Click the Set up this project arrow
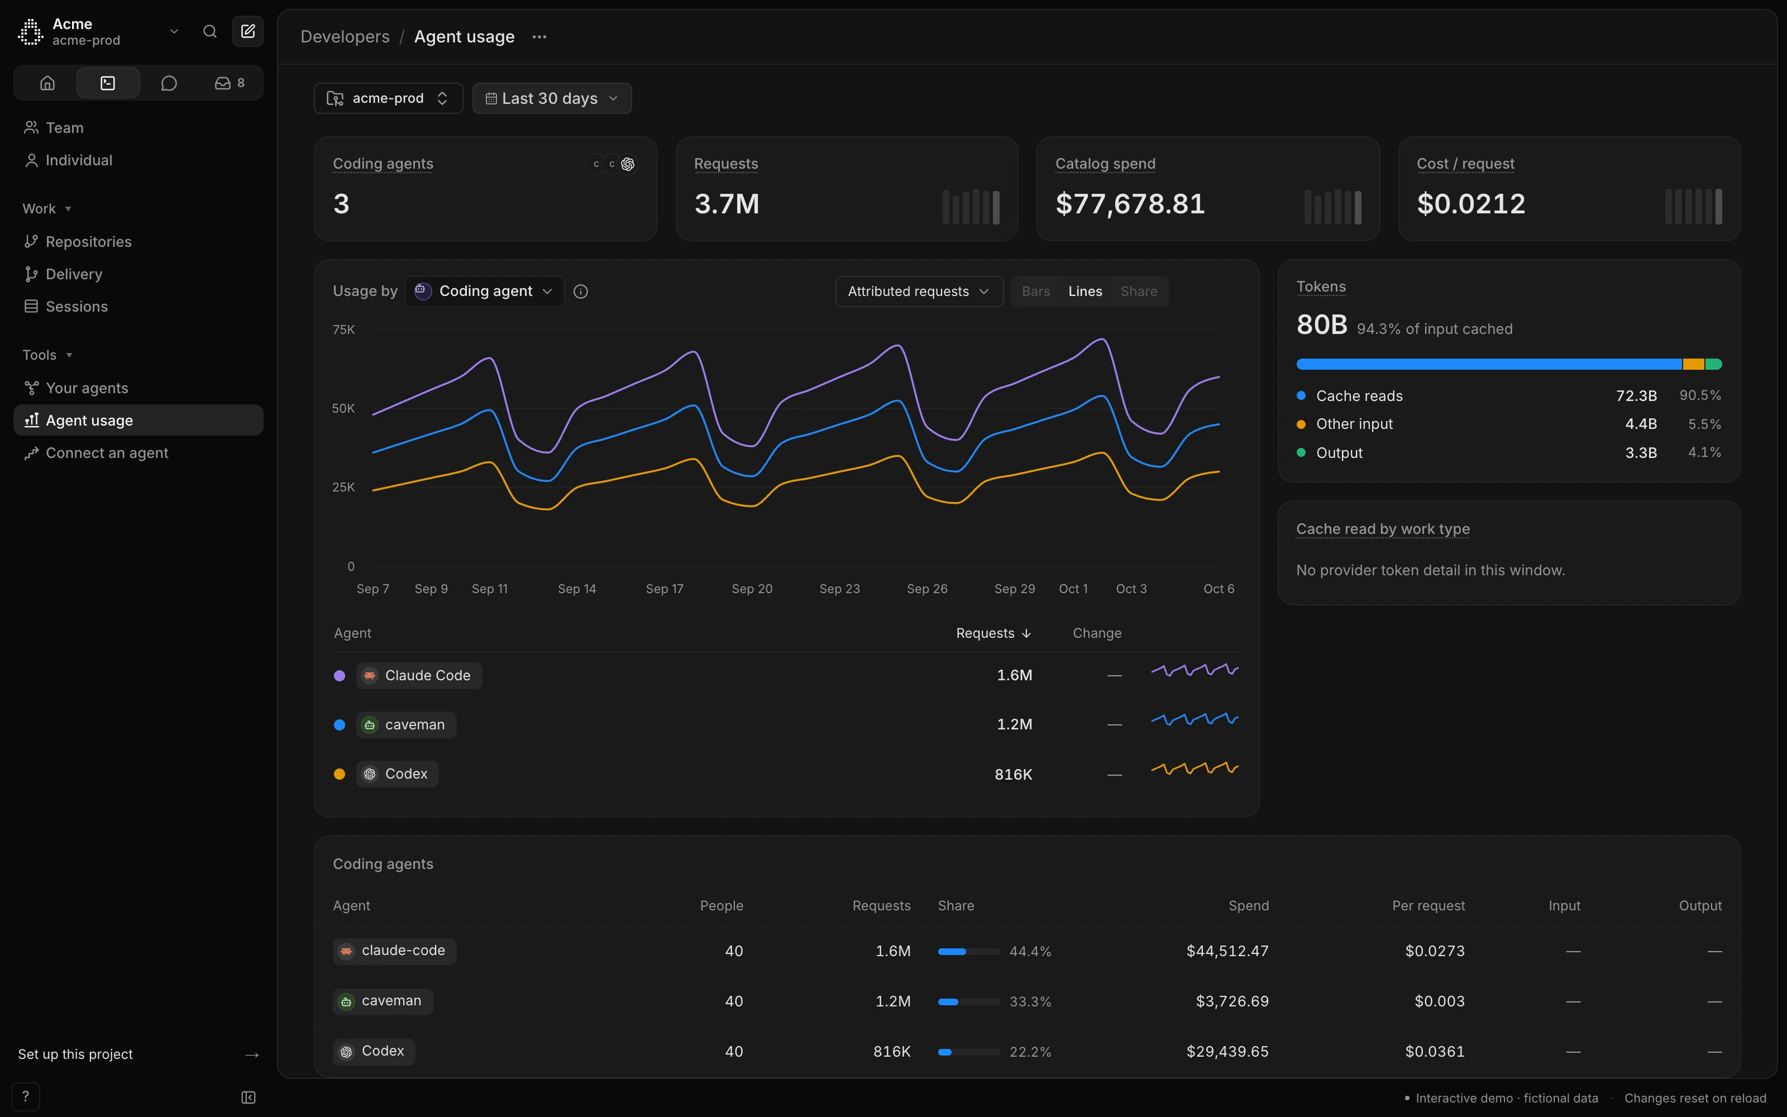Viewport: 1787px width, 1117px height. pyautogui.click(x=252, y=1055)
